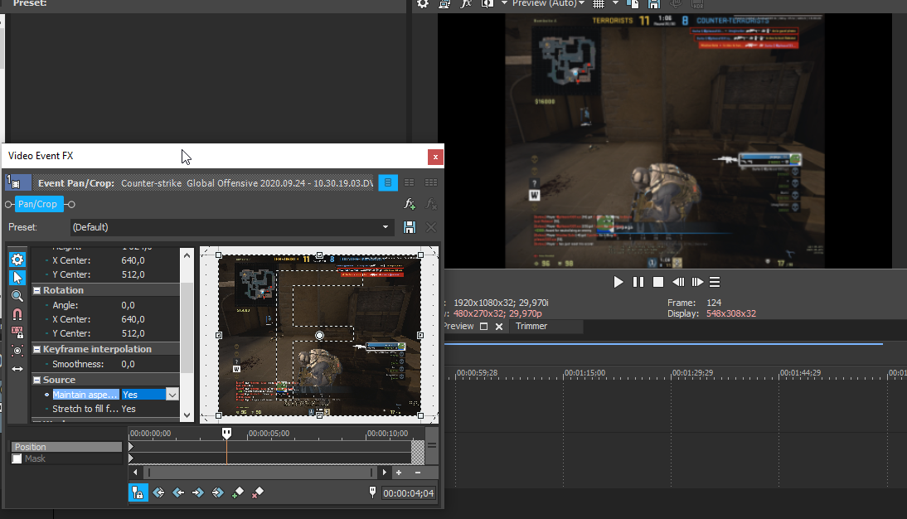Click Delete Keyframe diamond button
The image size is (907, 519).
click(257, 492)
